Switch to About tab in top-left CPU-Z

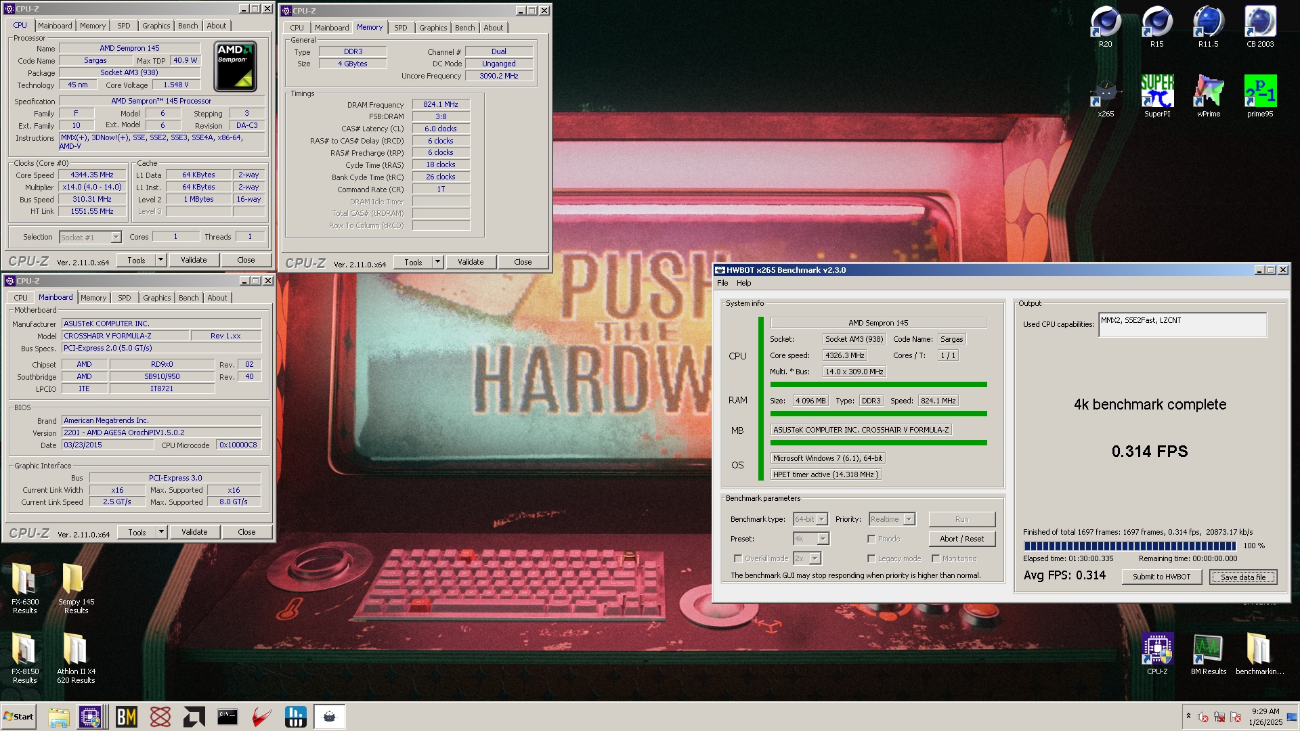click(x=217, y=26)
